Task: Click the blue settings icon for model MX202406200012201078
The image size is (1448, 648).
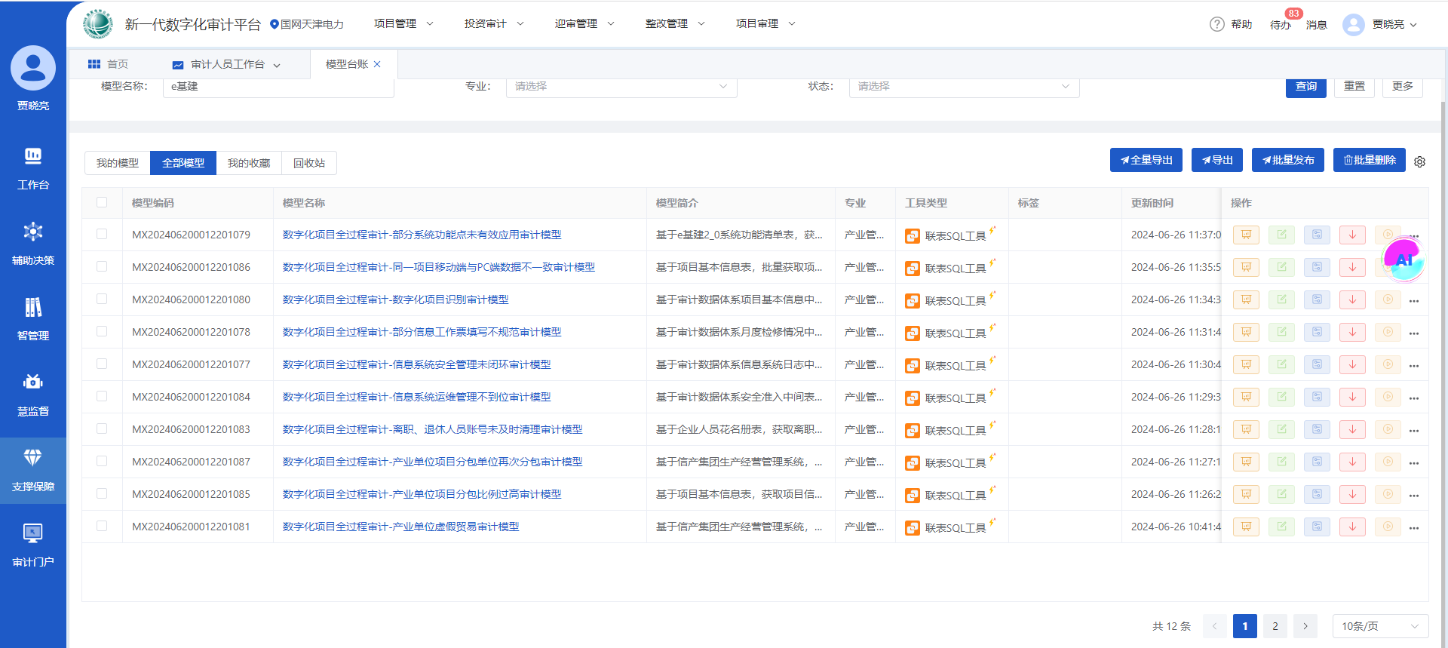Action: click(x=1317, y=332)
